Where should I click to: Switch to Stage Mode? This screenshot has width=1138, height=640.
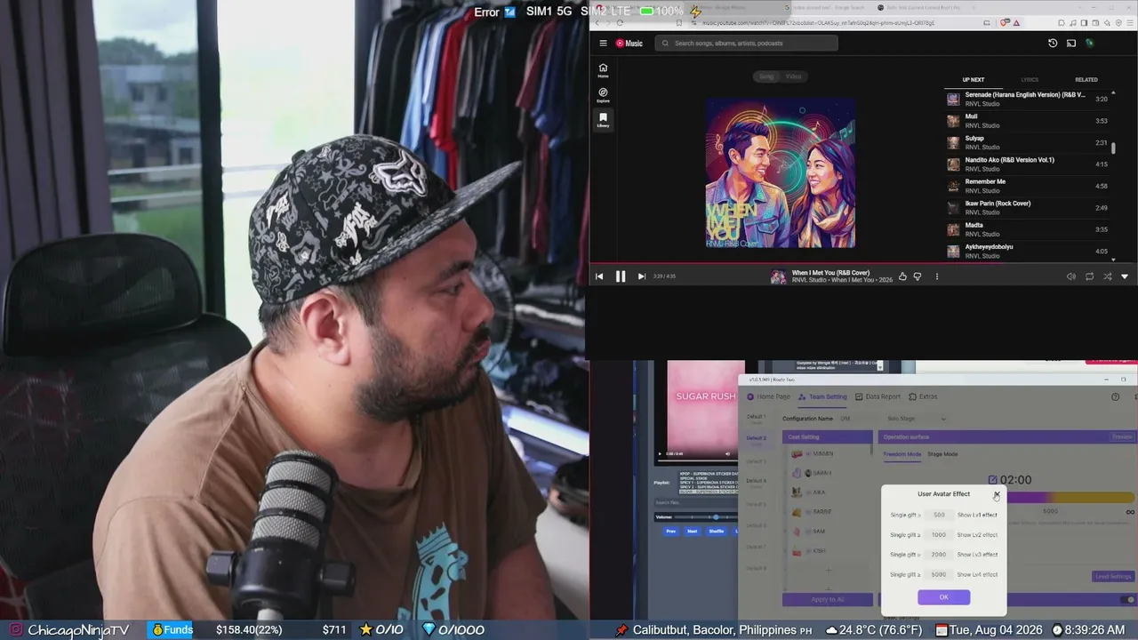(942, 454)
